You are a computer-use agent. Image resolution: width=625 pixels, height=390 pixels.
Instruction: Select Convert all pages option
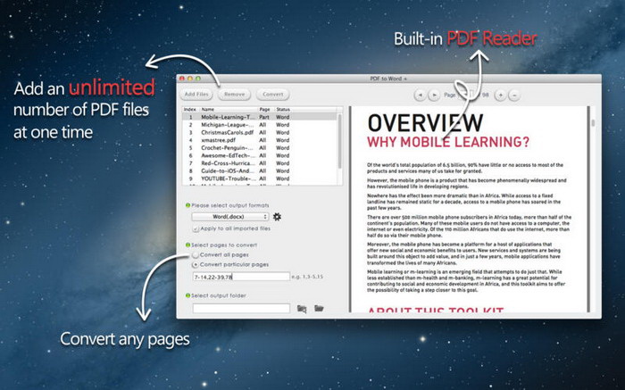(x=196, y=255)
